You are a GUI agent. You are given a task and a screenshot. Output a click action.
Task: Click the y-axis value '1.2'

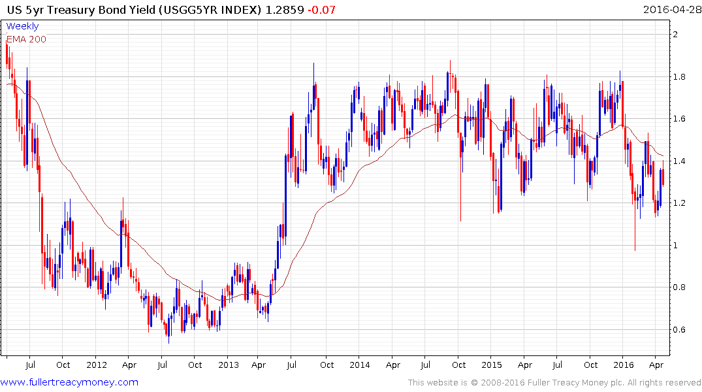coord(679,203)
